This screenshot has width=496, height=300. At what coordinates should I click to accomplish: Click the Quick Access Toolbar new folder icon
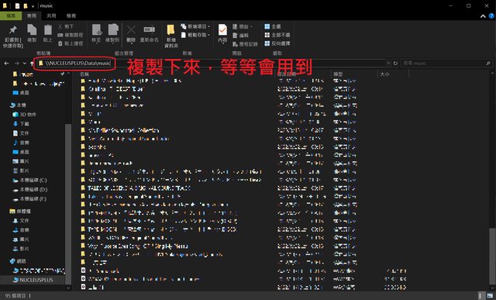click(x=26, y=5)
